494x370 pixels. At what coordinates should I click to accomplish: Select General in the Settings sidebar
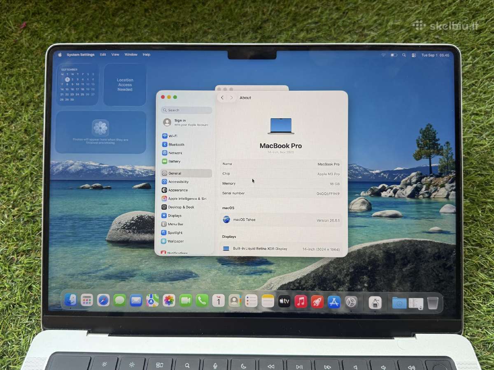[186, 173]
